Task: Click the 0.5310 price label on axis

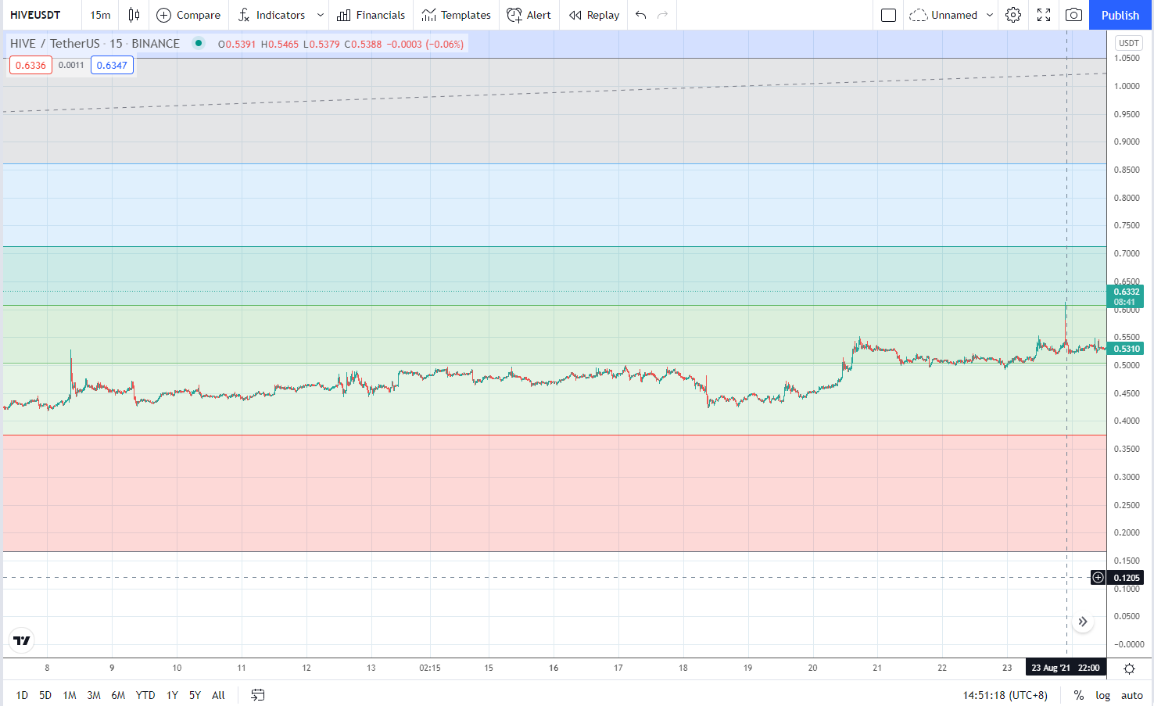Action: click(x=1127, y=349)
